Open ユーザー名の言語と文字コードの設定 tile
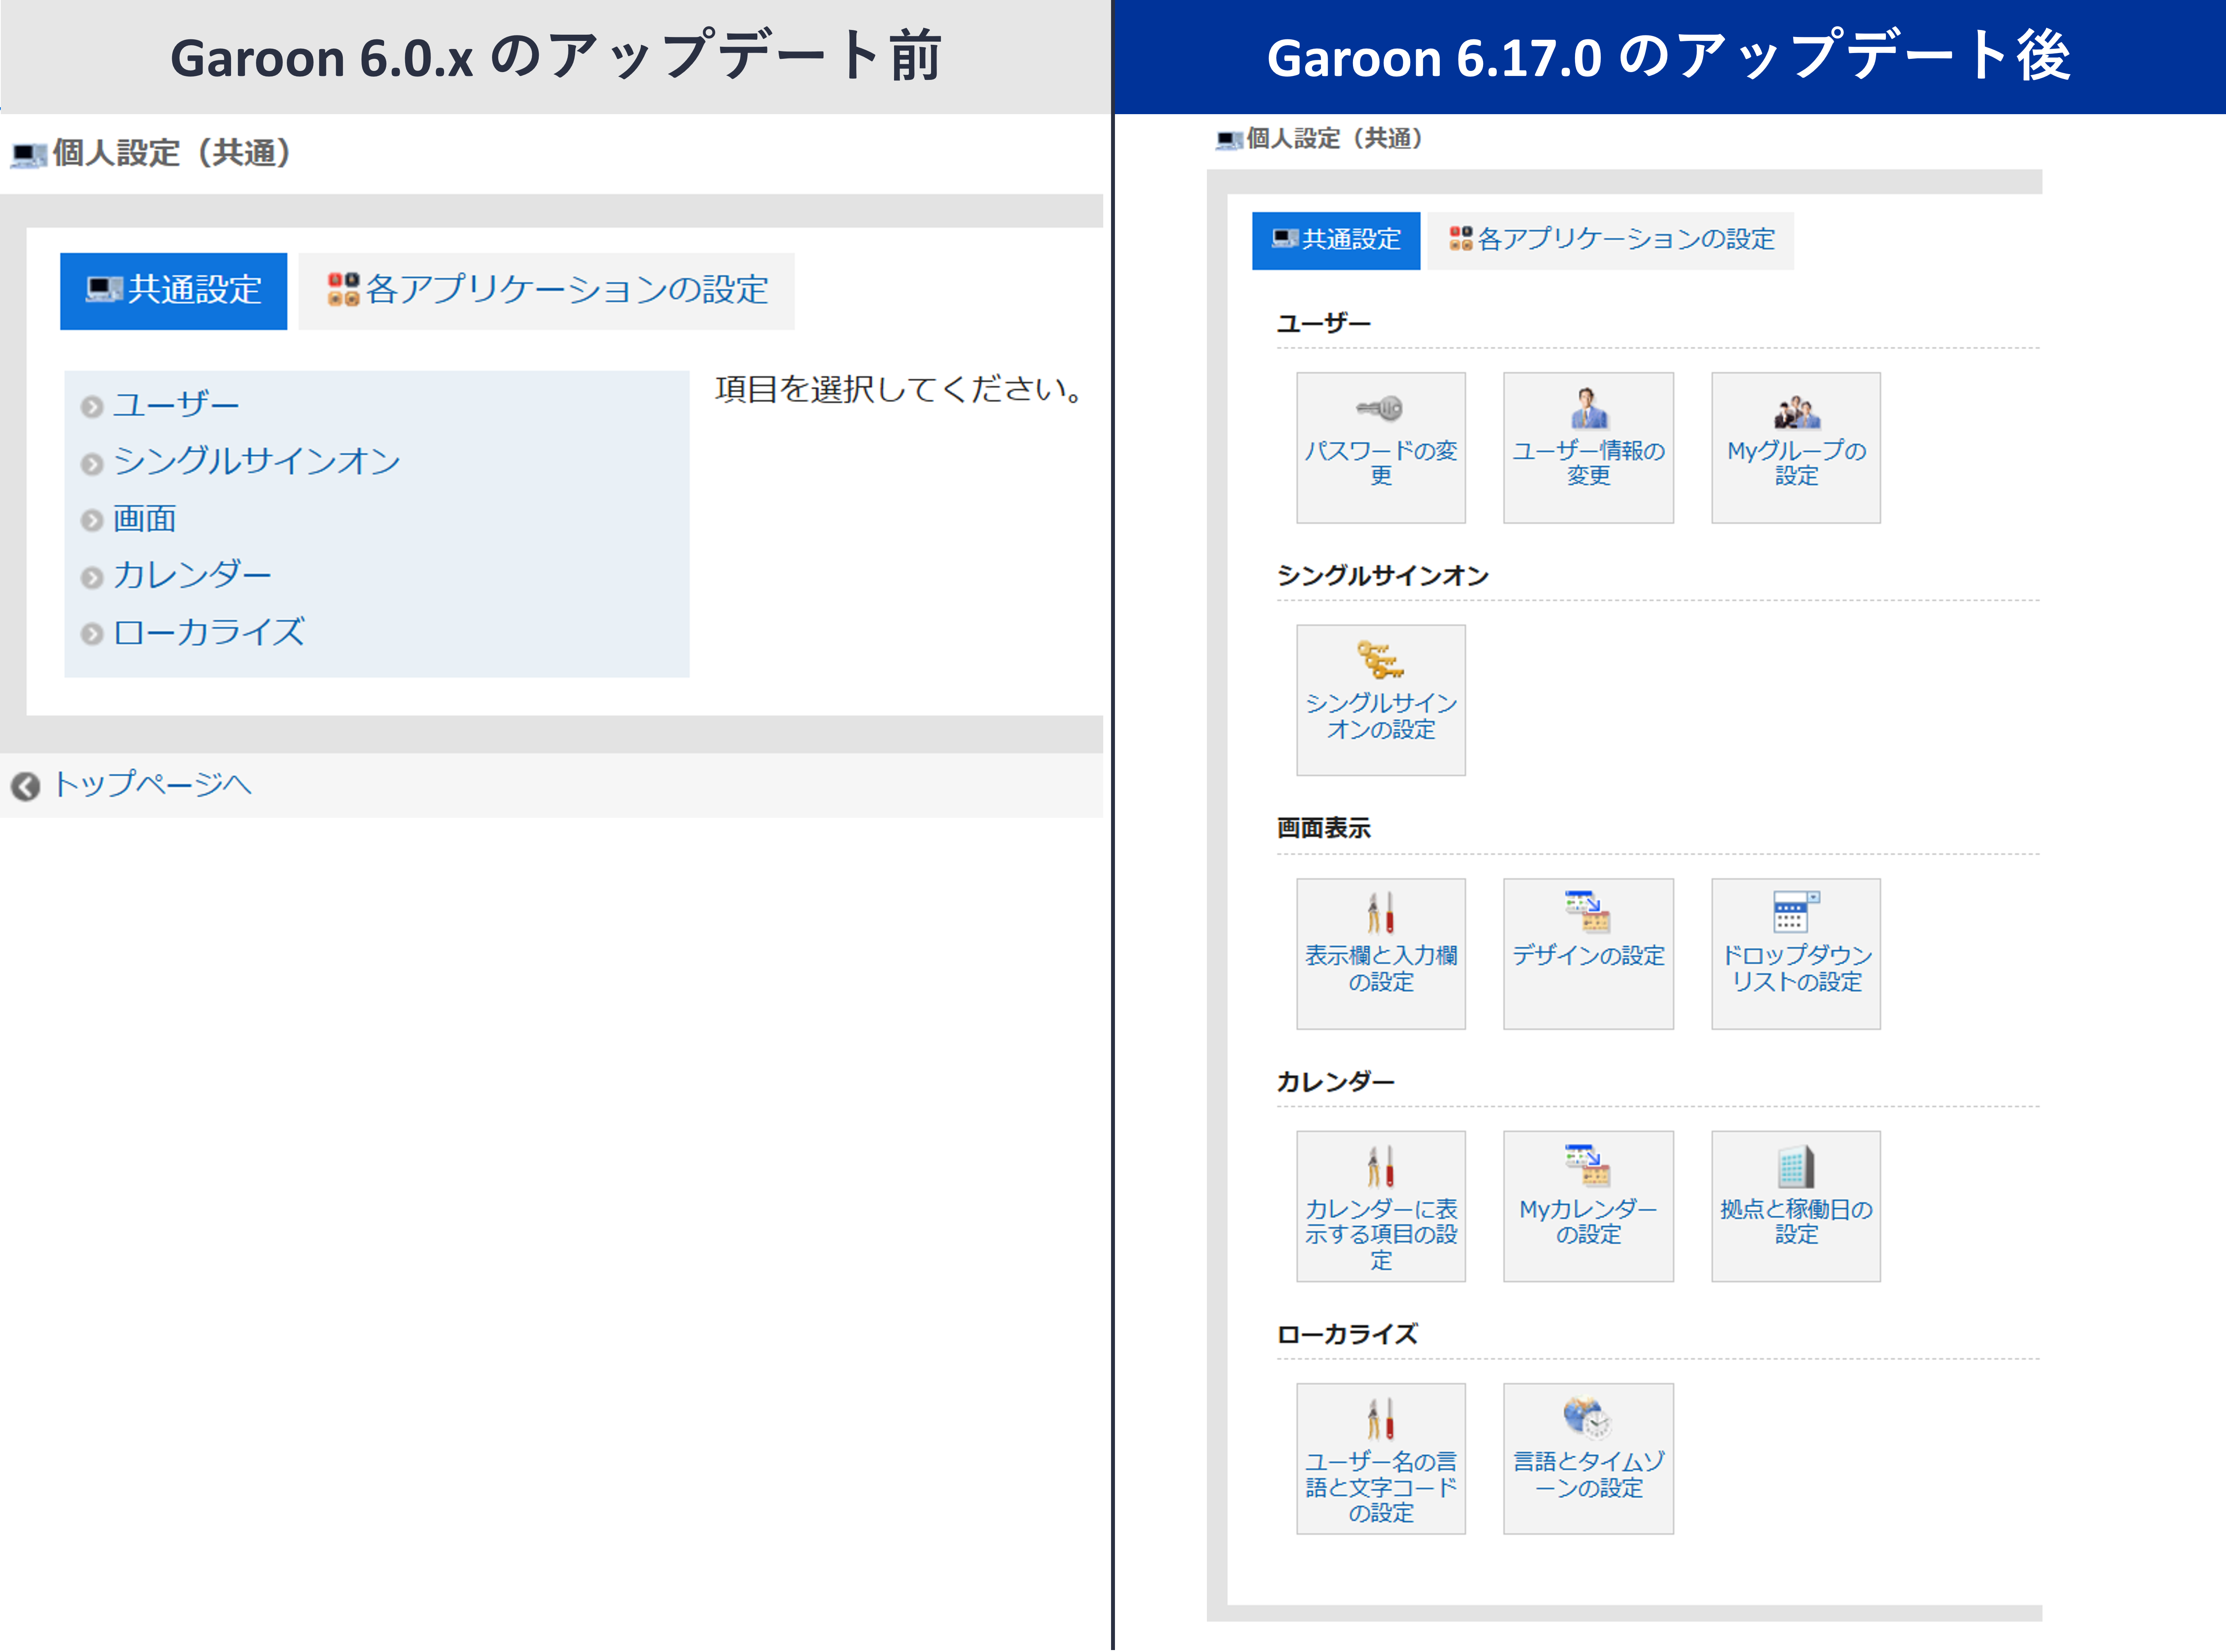 click(1381, 1460)
